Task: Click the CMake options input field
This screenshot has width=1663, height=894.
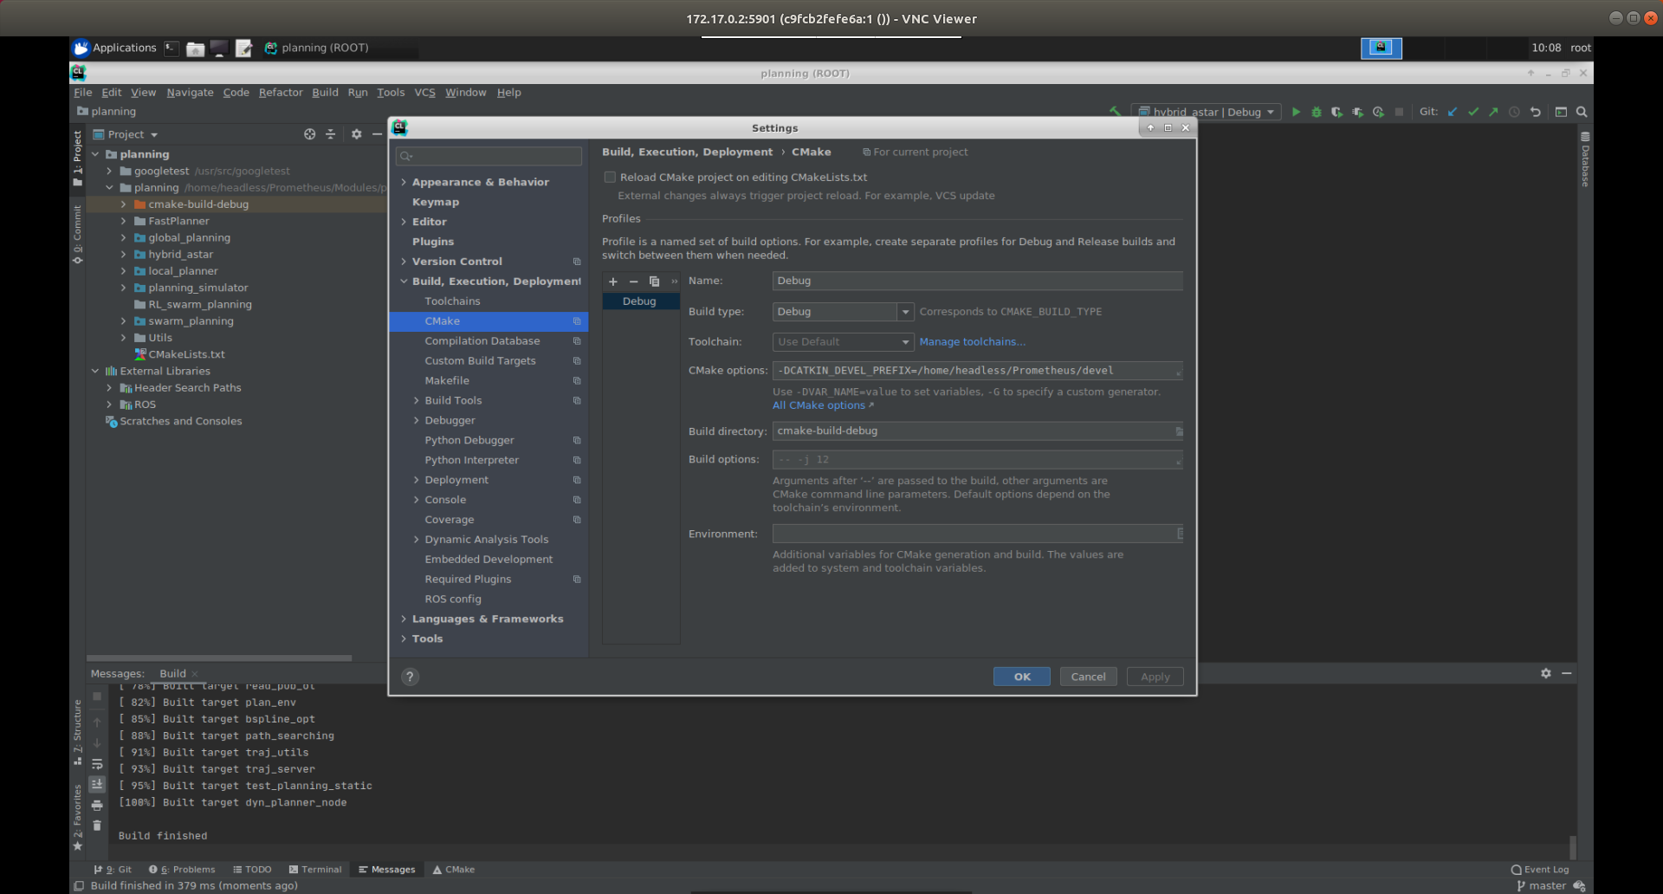Action: pyautogui.click(x=977, y=371)
